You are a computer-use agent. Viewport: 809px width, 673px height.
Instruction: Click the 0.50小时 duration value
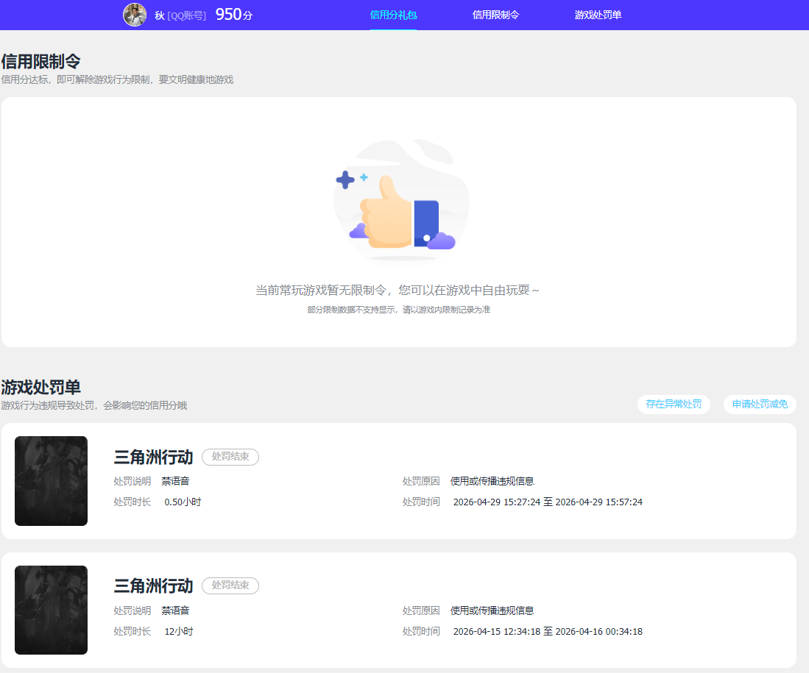coord(183,502)
